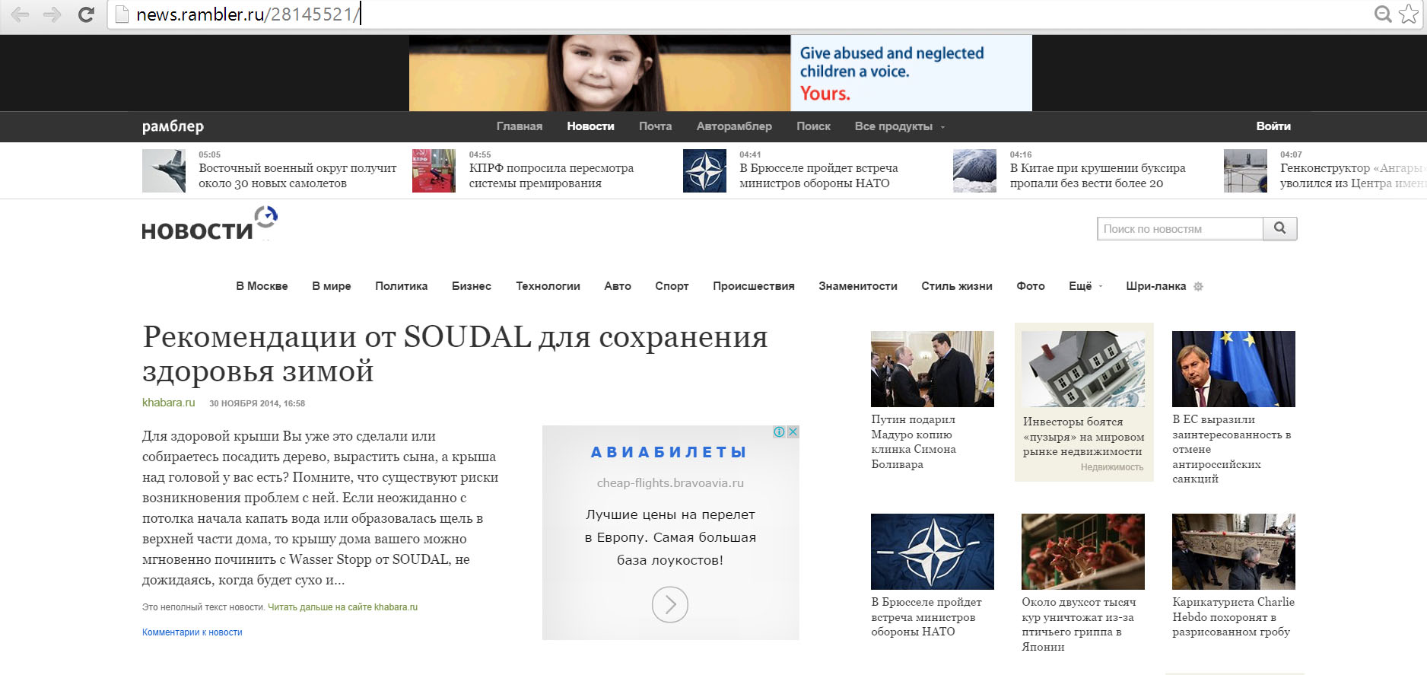Click the khabara.ru source link
Screen dimensions: 1427x675
pyautogui.click(x=168, y=403)
